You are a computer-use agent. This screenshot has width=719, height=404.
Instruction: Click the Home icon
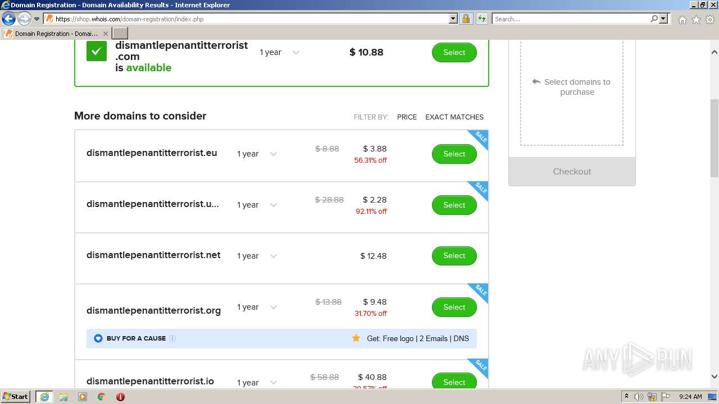click(x=682, y=20)
